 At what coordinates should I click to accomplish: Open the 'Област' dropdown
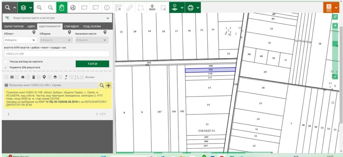[x=20, y=40]
